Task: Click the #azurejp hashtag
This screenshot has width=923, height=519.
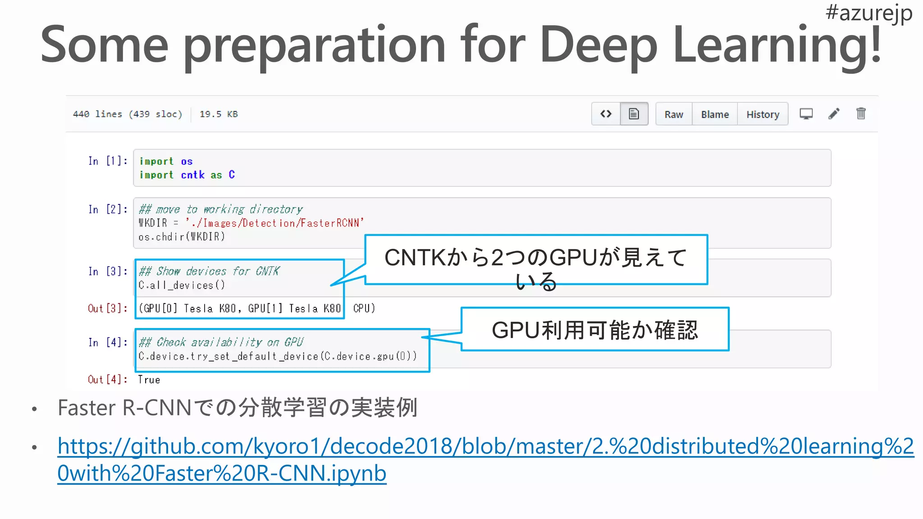Action: 869,13
